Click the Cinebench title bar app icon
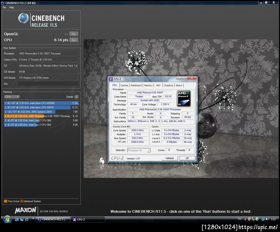Image resolution: width=280 pixels, height=232 pixels. [3, 3]
